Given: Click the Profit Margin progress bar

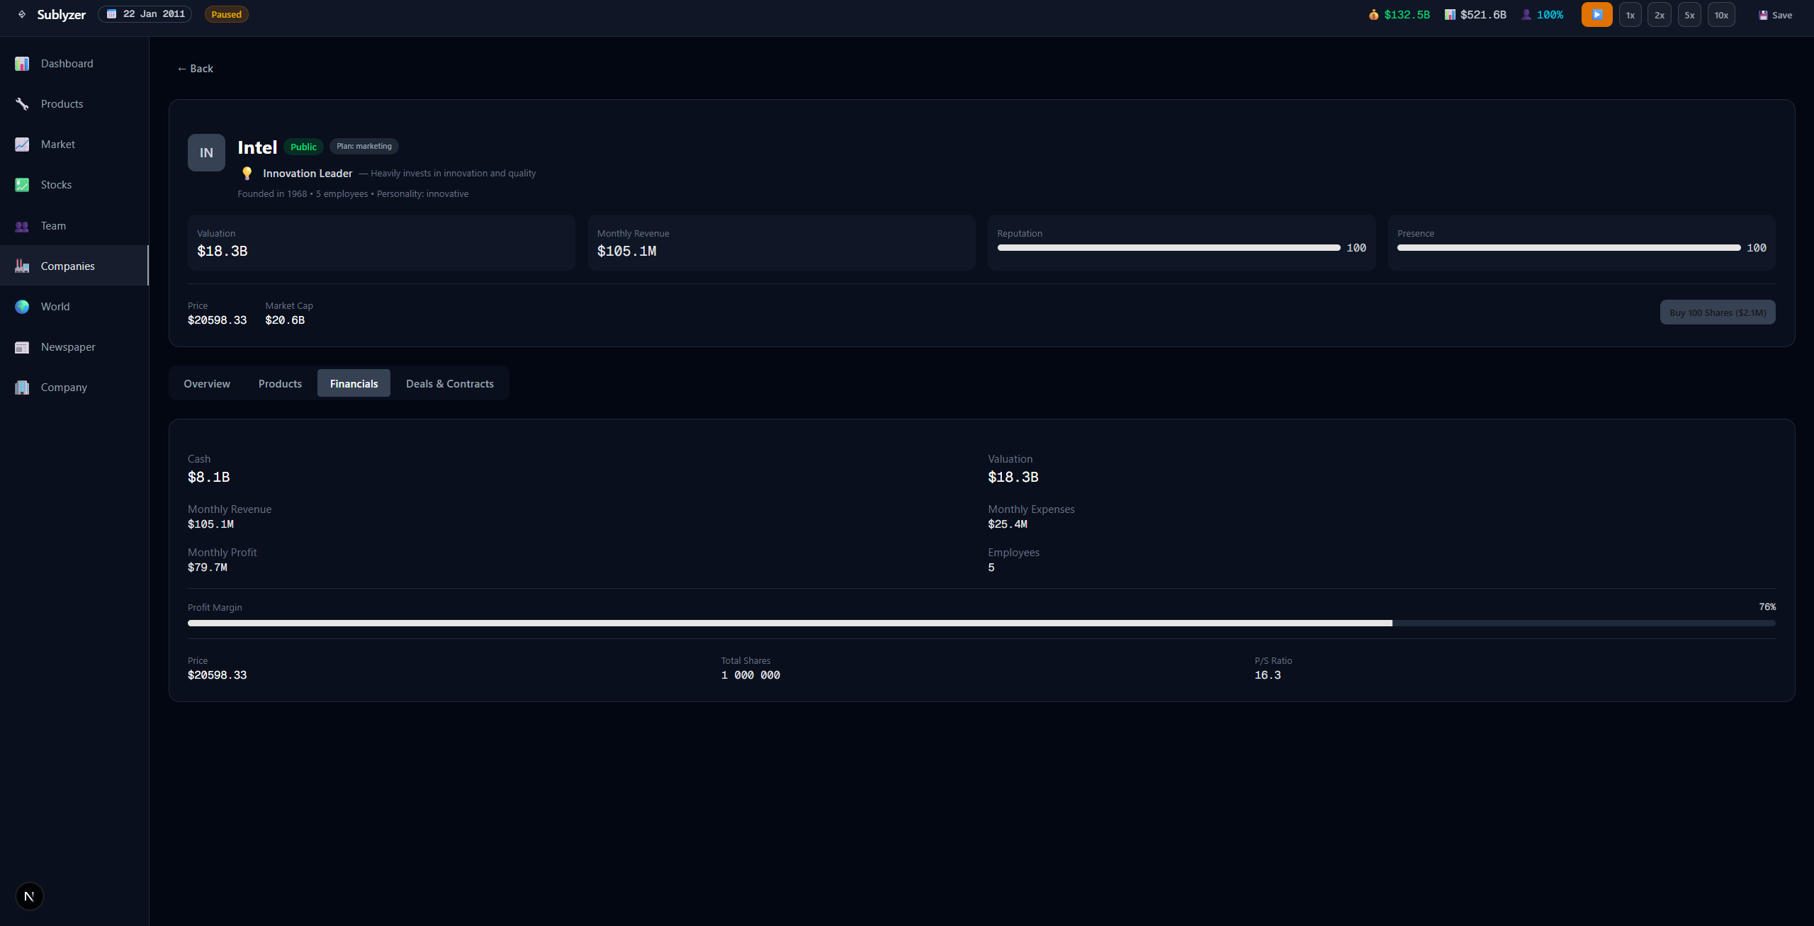Looking at the screenshot, I should pyautogui.click(x=981, y=623).
